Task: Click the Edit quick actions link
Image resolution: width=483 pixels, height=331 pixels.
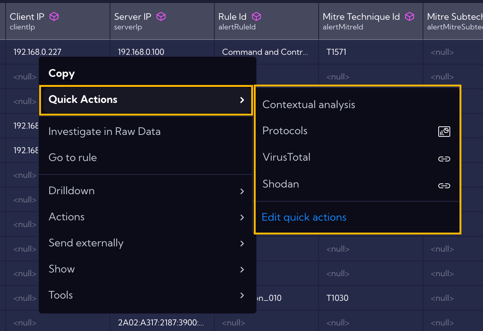Action: 304,217
